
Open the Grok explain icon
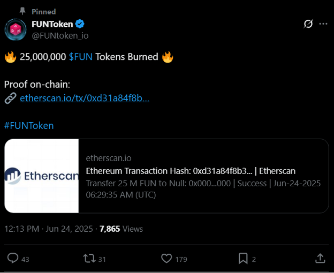point(308,24)
